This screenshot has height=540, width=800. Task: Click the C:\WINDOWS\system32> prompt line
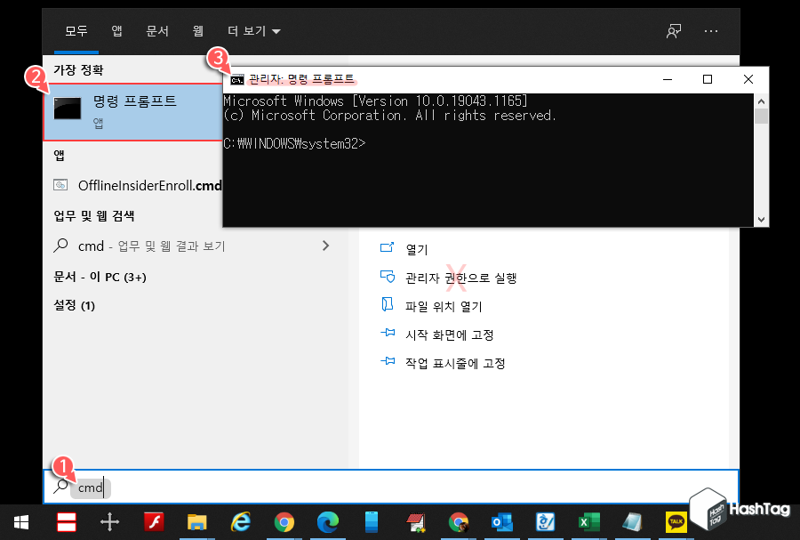294,143
